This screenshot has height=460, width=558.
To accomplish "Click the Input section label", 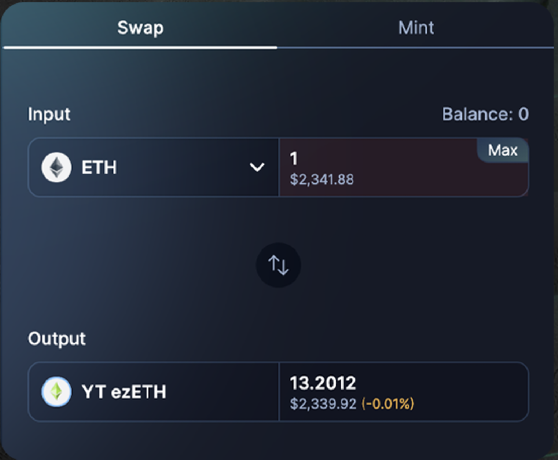I will pos(49,114).
